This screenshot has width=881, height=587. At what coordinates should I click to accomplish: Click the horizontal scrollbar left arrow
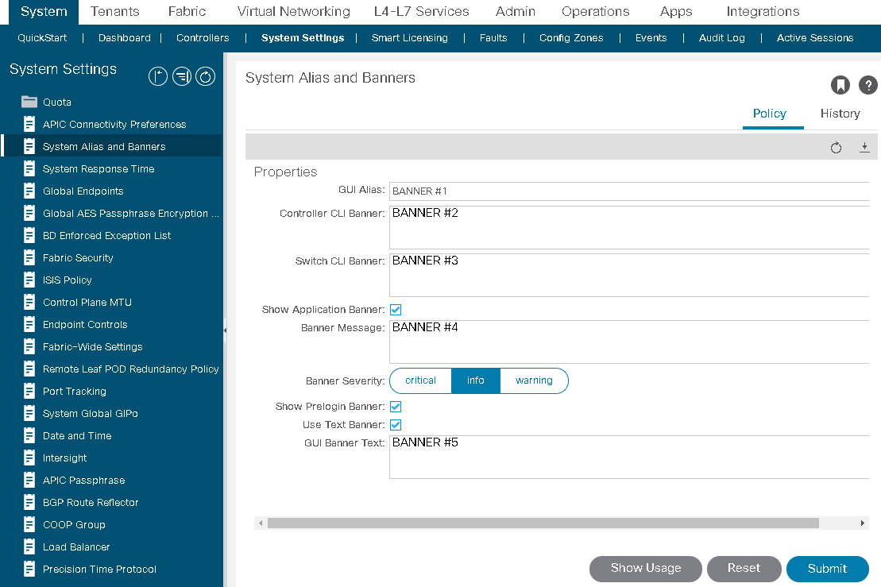pos(260,523)
